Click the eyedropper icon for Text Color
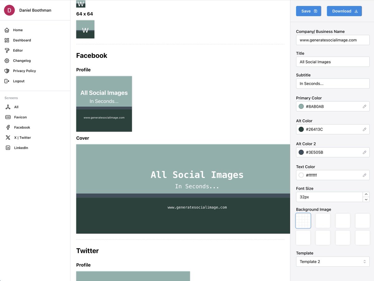374x281 pixels. click(x=364, y=175)
